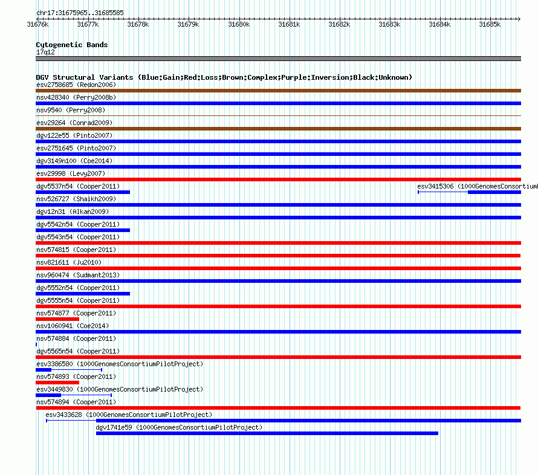Click the dgv1741e59 1000Genomes variant label
This screenshot has width=538, height=475.
point(179,427)
